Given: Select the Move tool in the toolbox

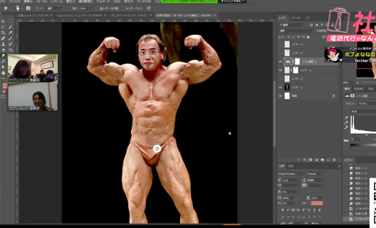Looking at the screenshot, I should [3, 21].
